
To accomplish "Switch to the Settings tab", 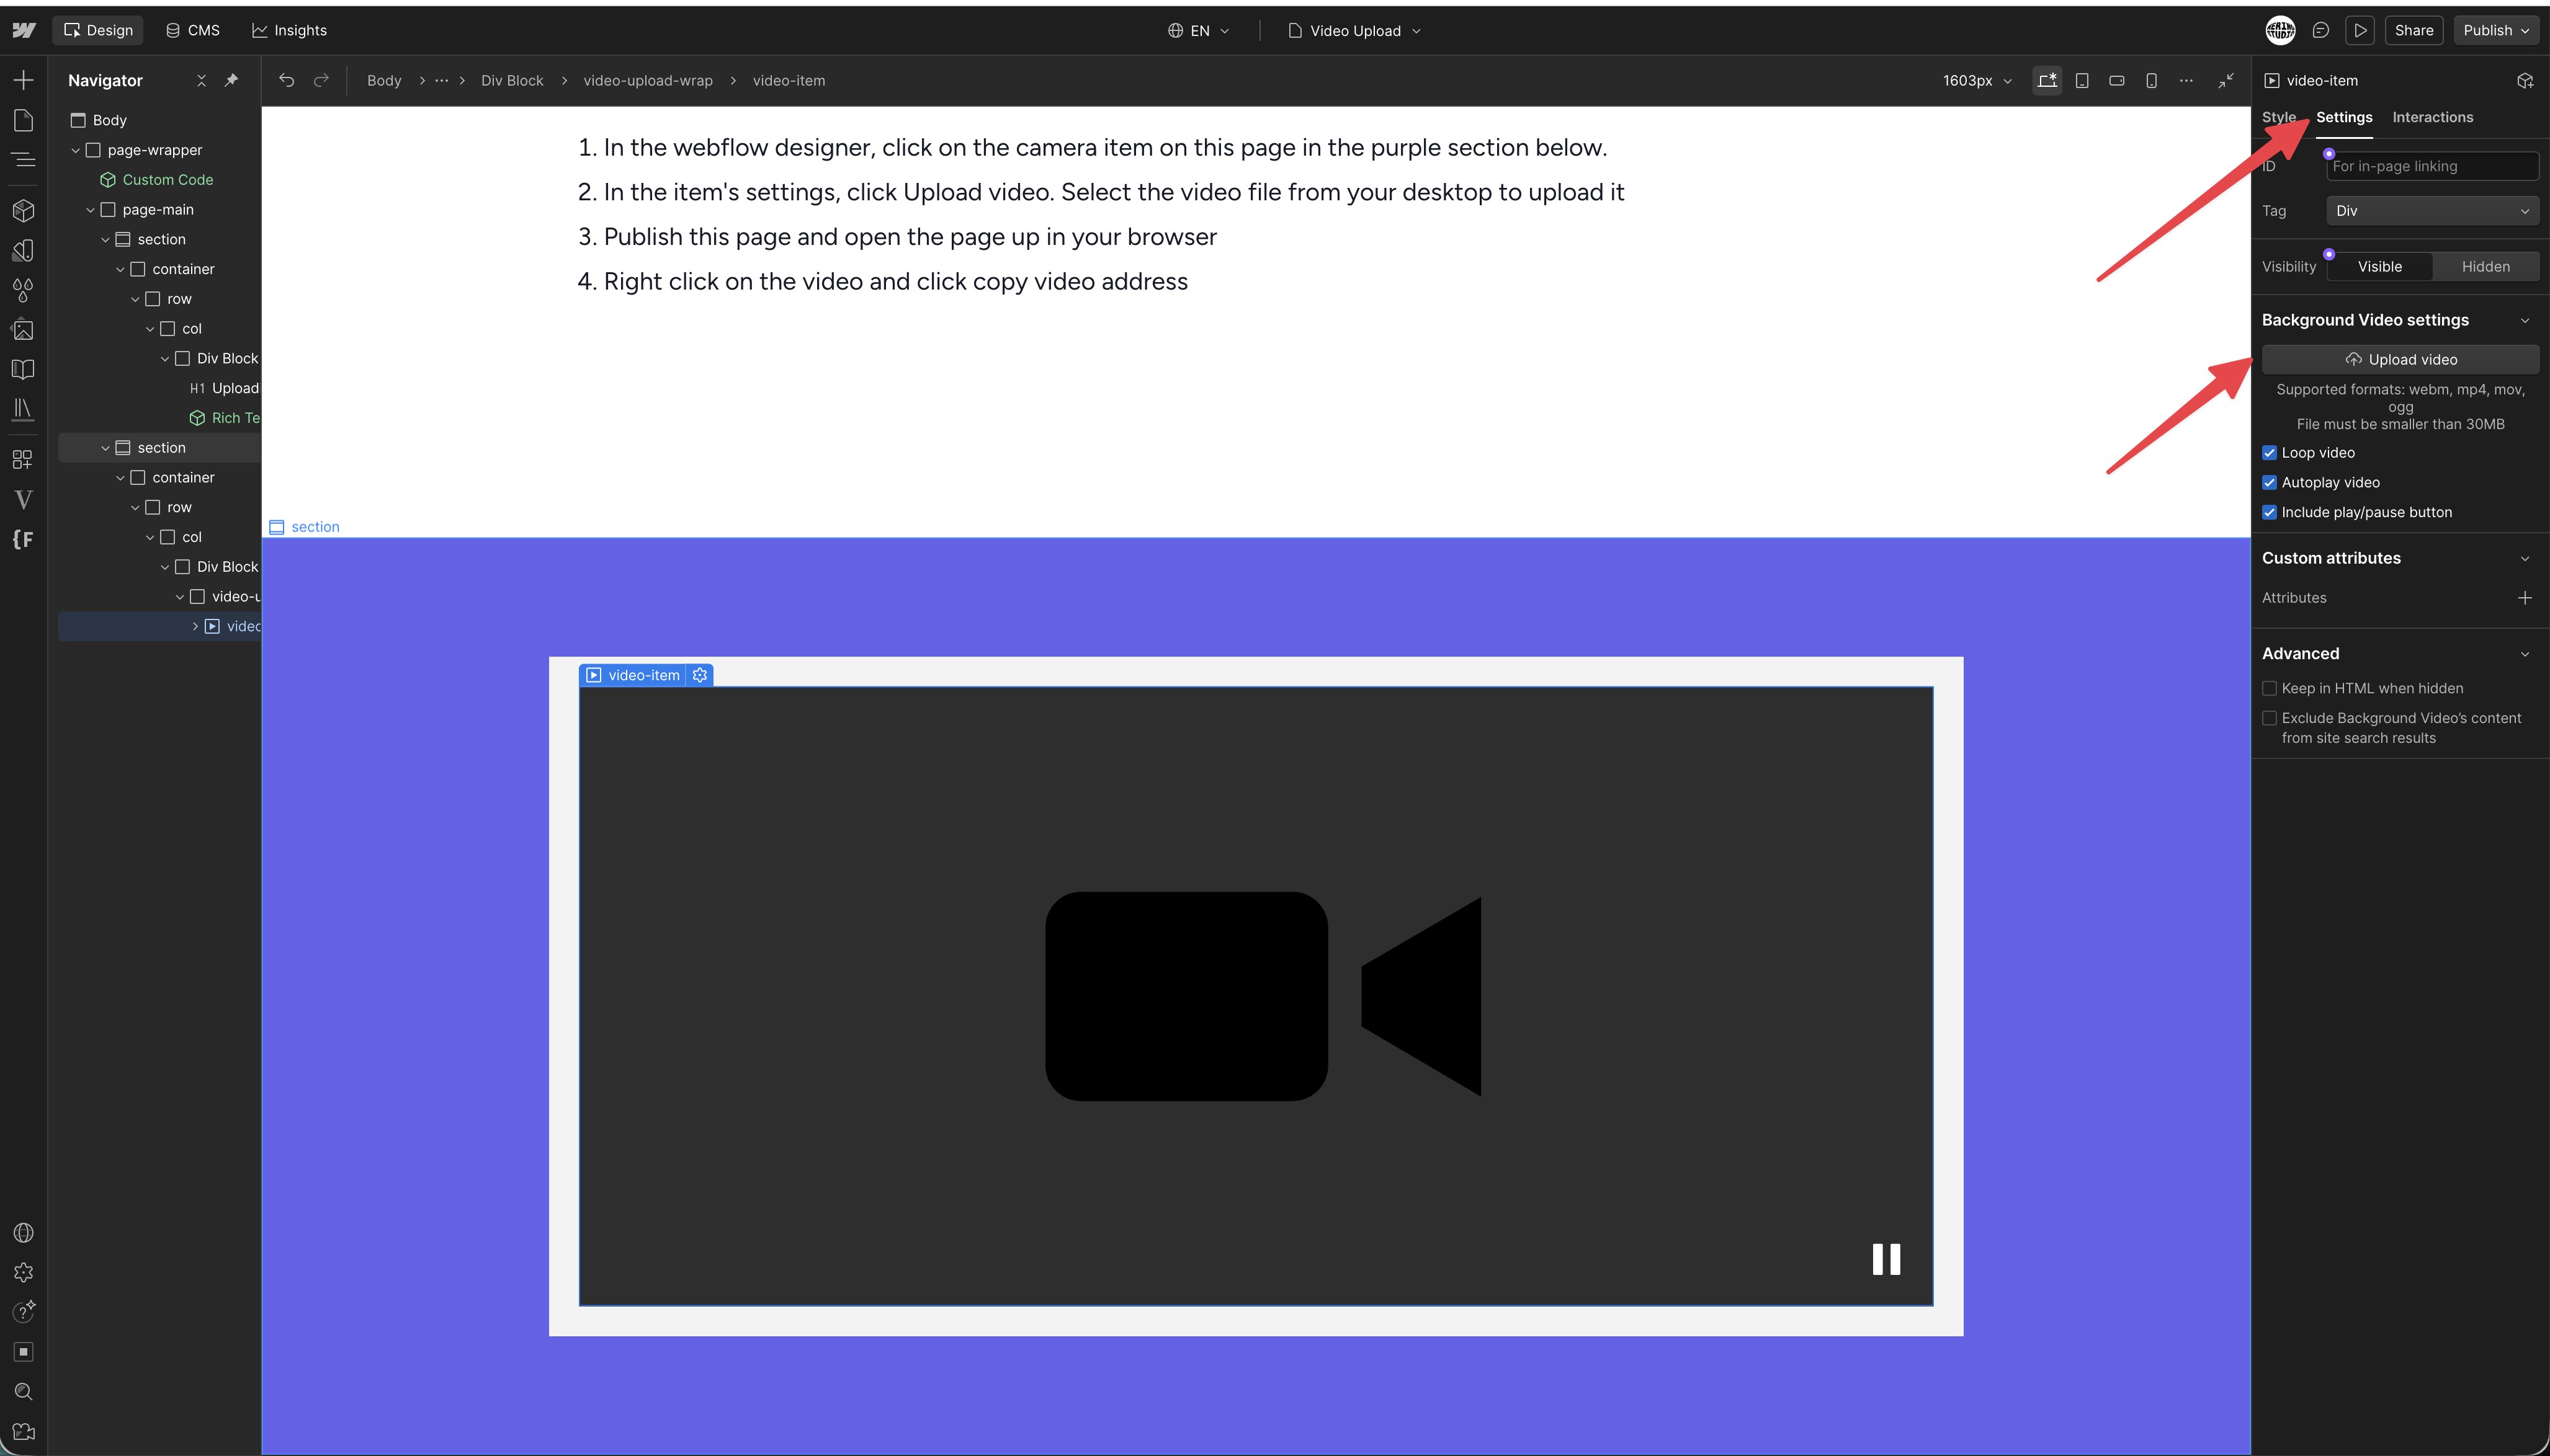I will tap(2344, 117).
